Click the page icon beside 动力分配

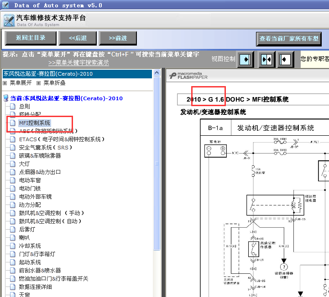coord(13,205)
